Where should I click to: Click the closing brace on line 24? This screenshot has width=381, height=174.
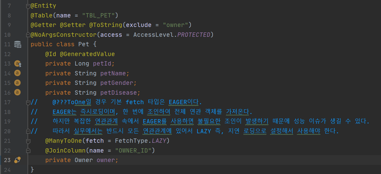[32, 169]
